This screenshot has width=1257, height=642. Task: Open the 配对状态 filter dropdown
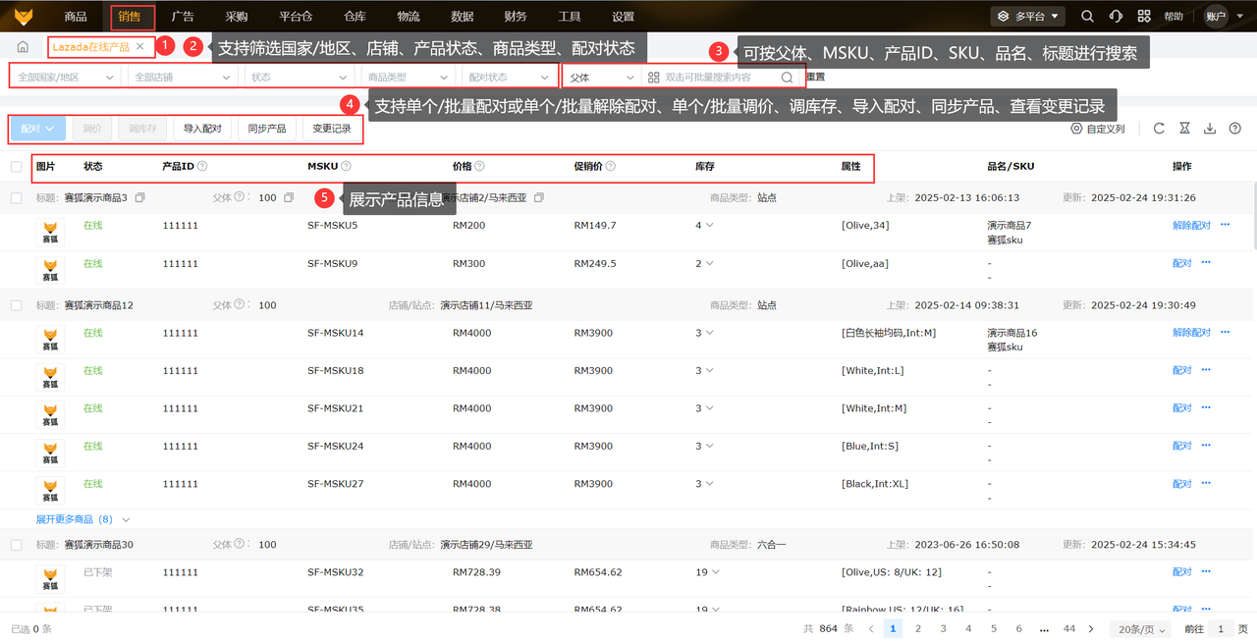509,78
